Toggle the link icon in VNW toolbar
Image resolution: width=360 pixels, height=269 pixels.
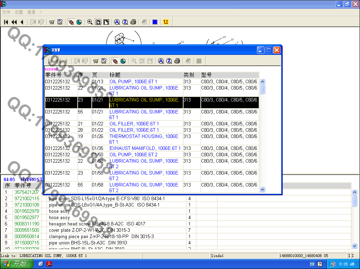click(115, 61)
